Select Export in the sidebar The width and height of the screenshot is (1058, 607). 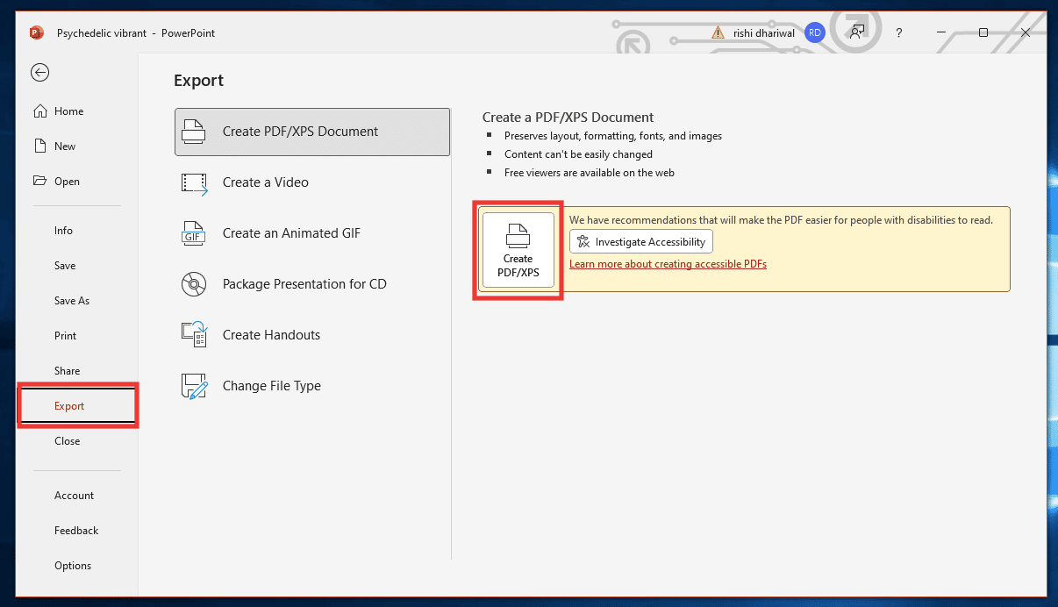tap(68, 405)
